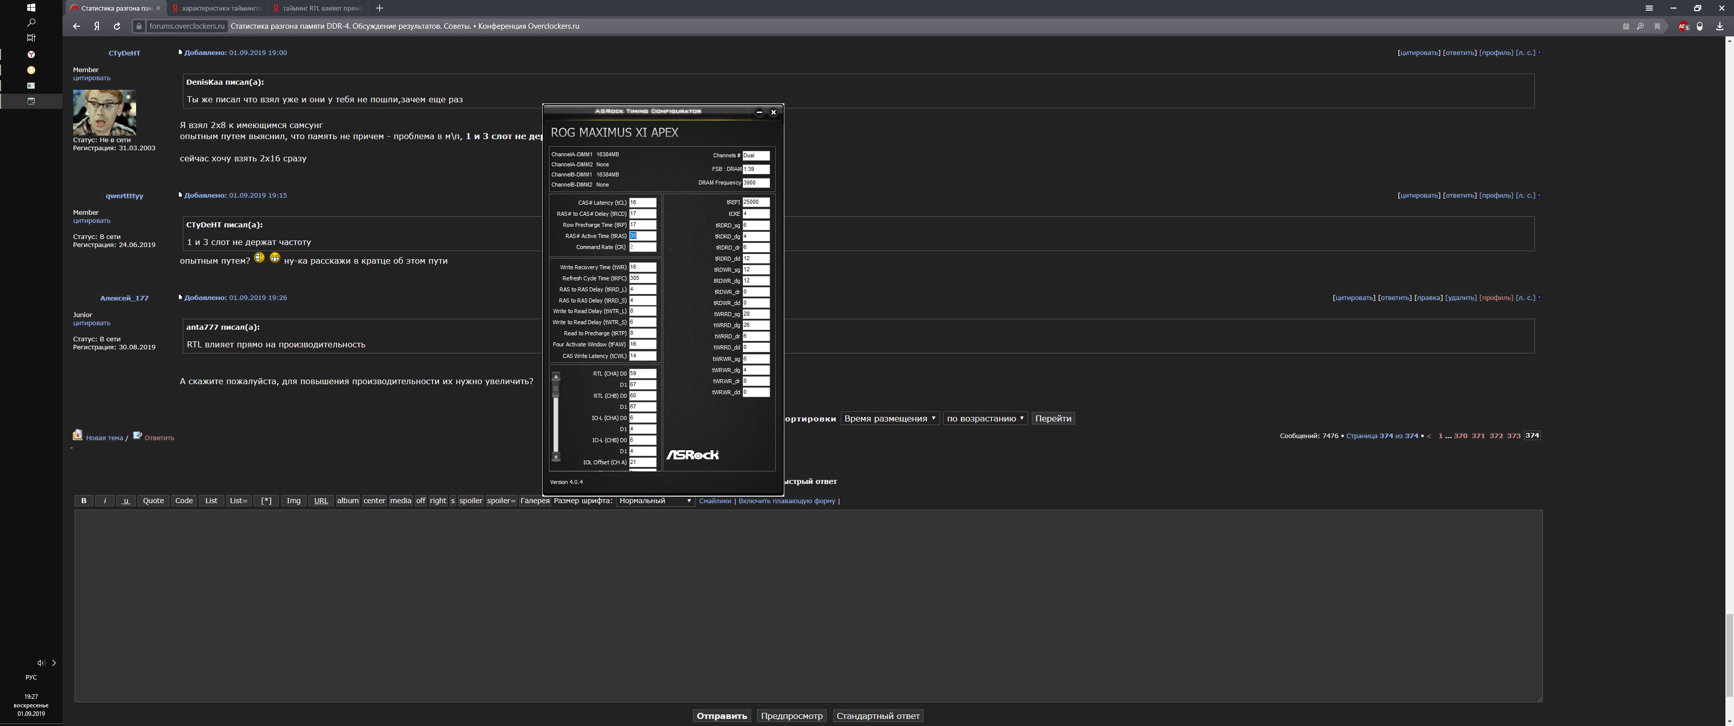Open Task View in taskbar
Viewport: 1734px width, 726px height.
tap(31, 38)
